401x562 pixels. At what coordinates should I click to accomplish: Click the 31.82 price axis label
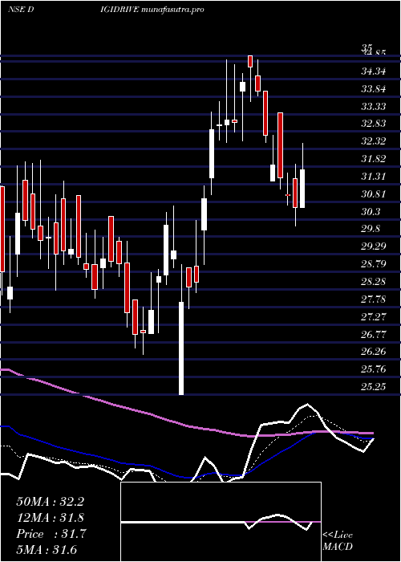pyautogui.click(x=374, y=159)
